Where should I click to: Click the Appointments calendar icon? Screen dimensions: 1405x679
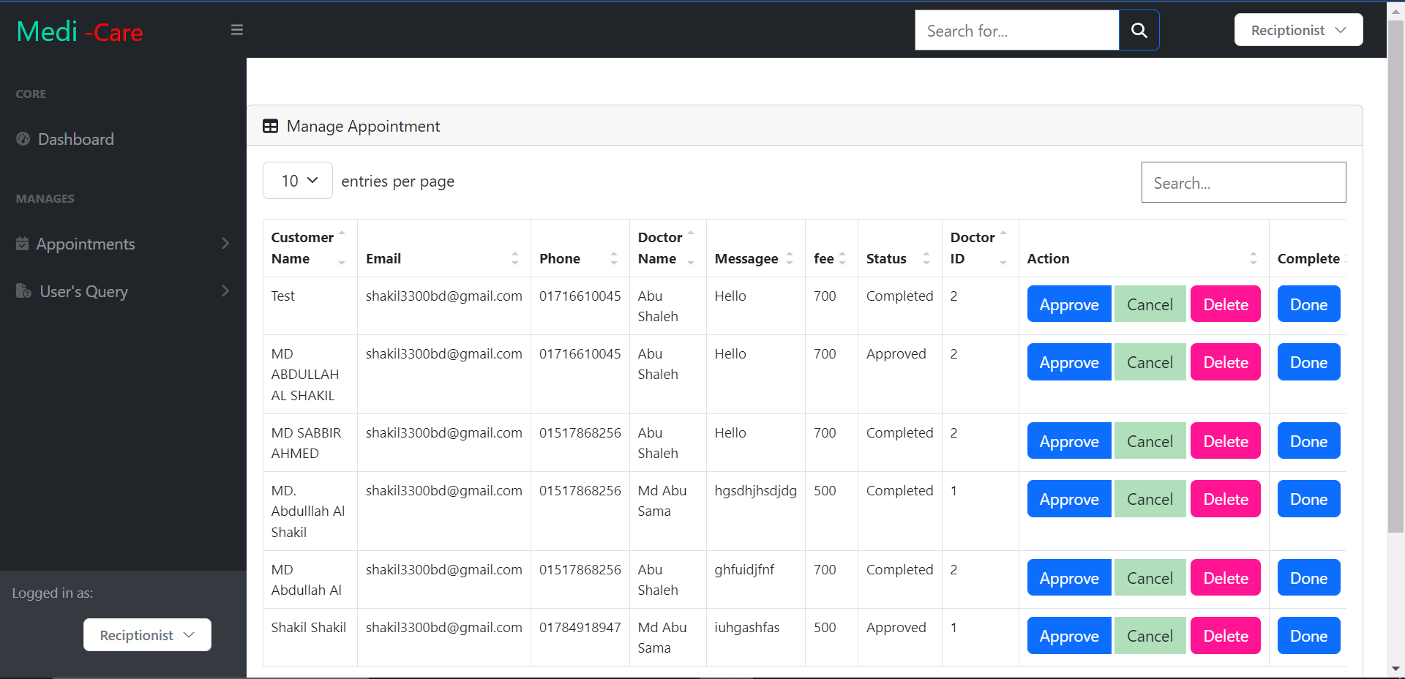[x=23, y=244]
